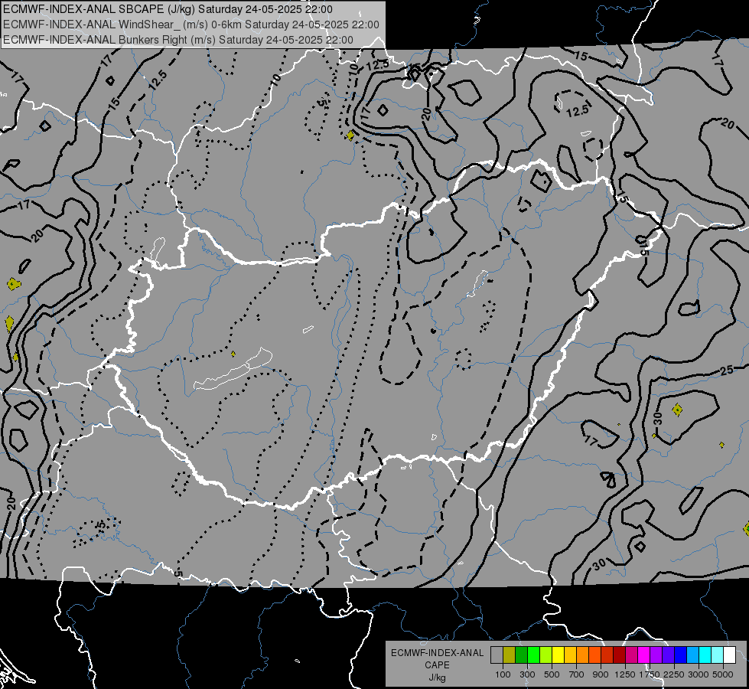Click the SBCAPE (J/kg) title line

[168, 9]
